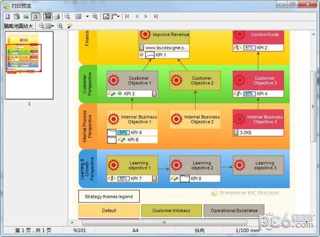This screenshot has height=237, width=320.
Task: Toggle the highlighted thumbnail view button in toolbar
Action: 35,16
